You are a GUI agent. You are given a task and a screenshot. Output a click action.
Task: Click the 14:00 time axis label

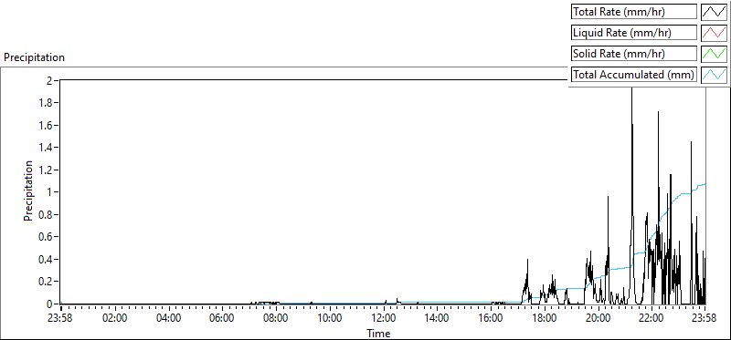(437, 319)
